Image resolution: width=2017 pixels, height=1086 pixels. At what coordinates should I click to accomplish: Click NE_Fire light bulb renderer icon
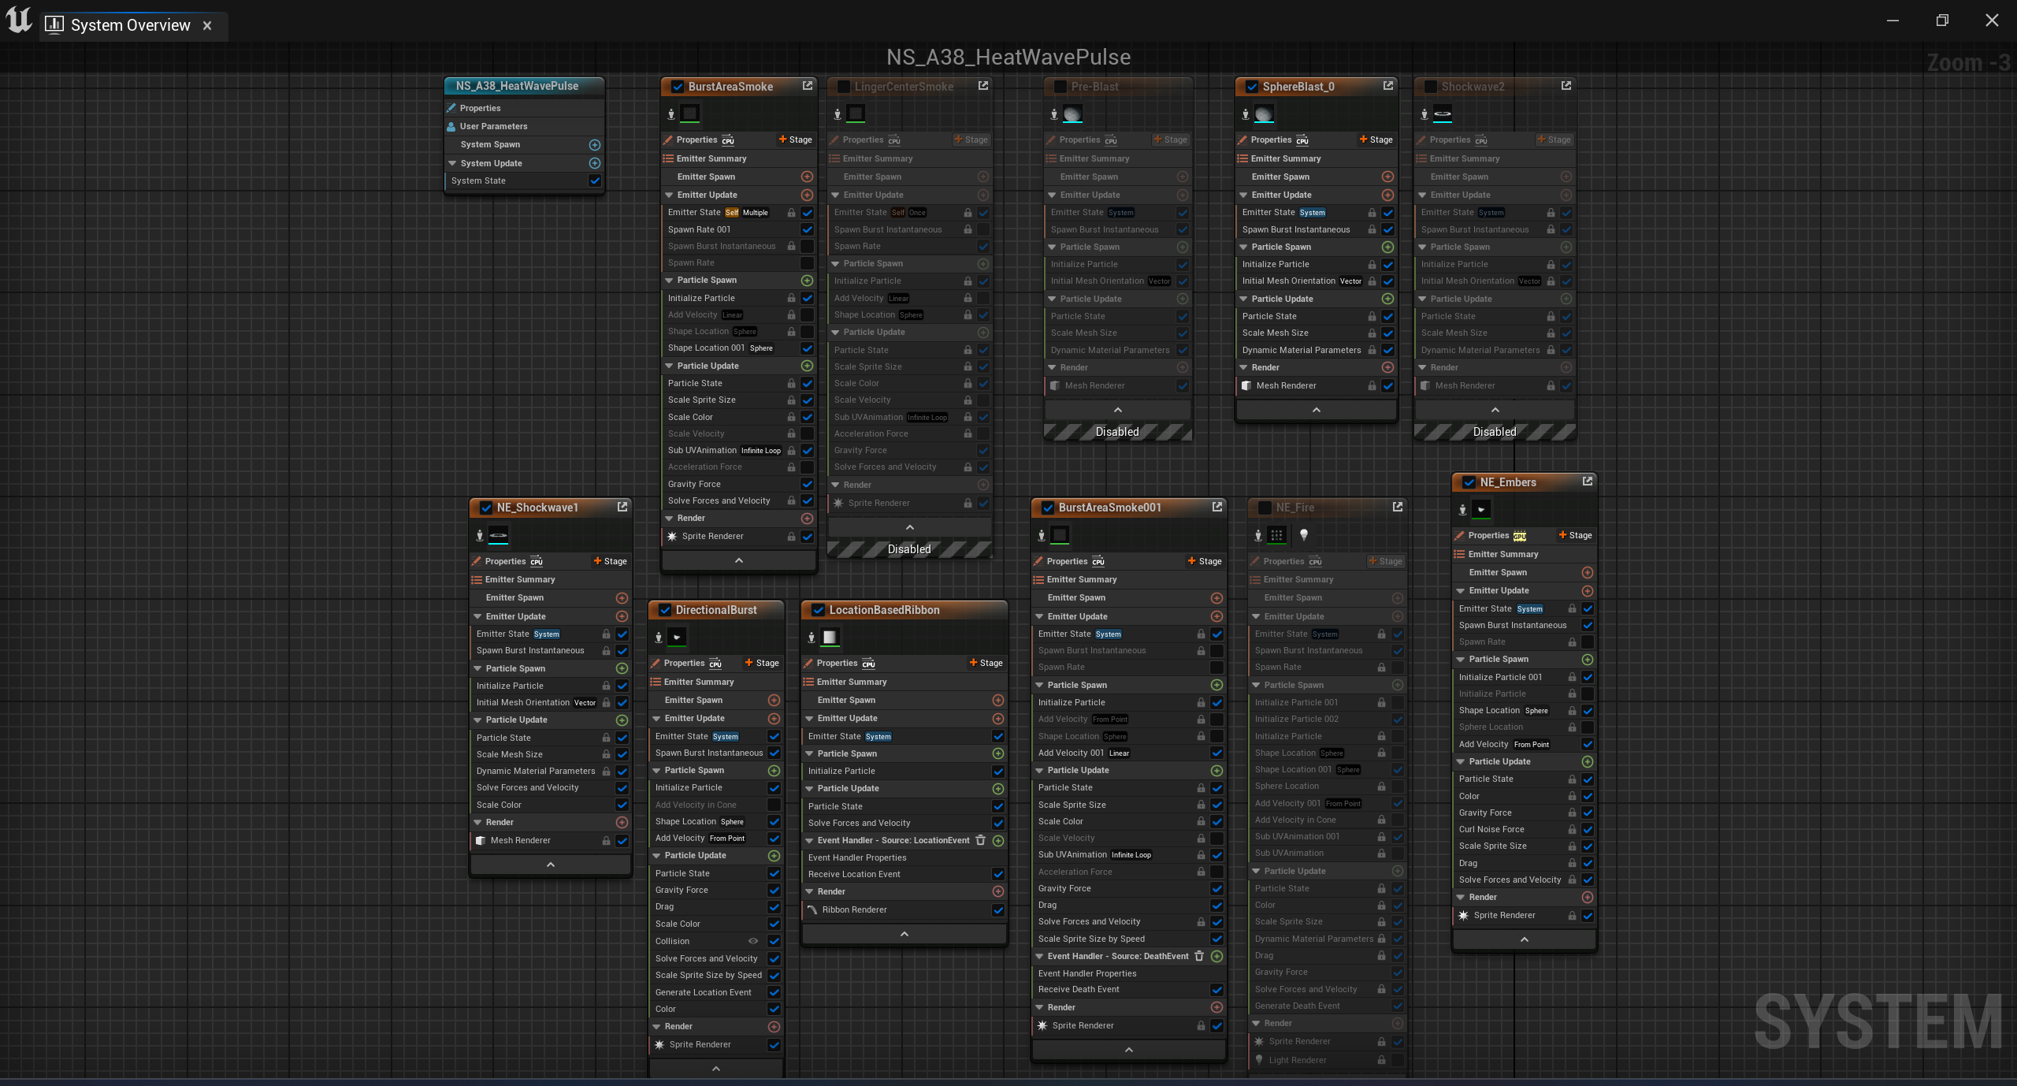(x=1304, y=535)
